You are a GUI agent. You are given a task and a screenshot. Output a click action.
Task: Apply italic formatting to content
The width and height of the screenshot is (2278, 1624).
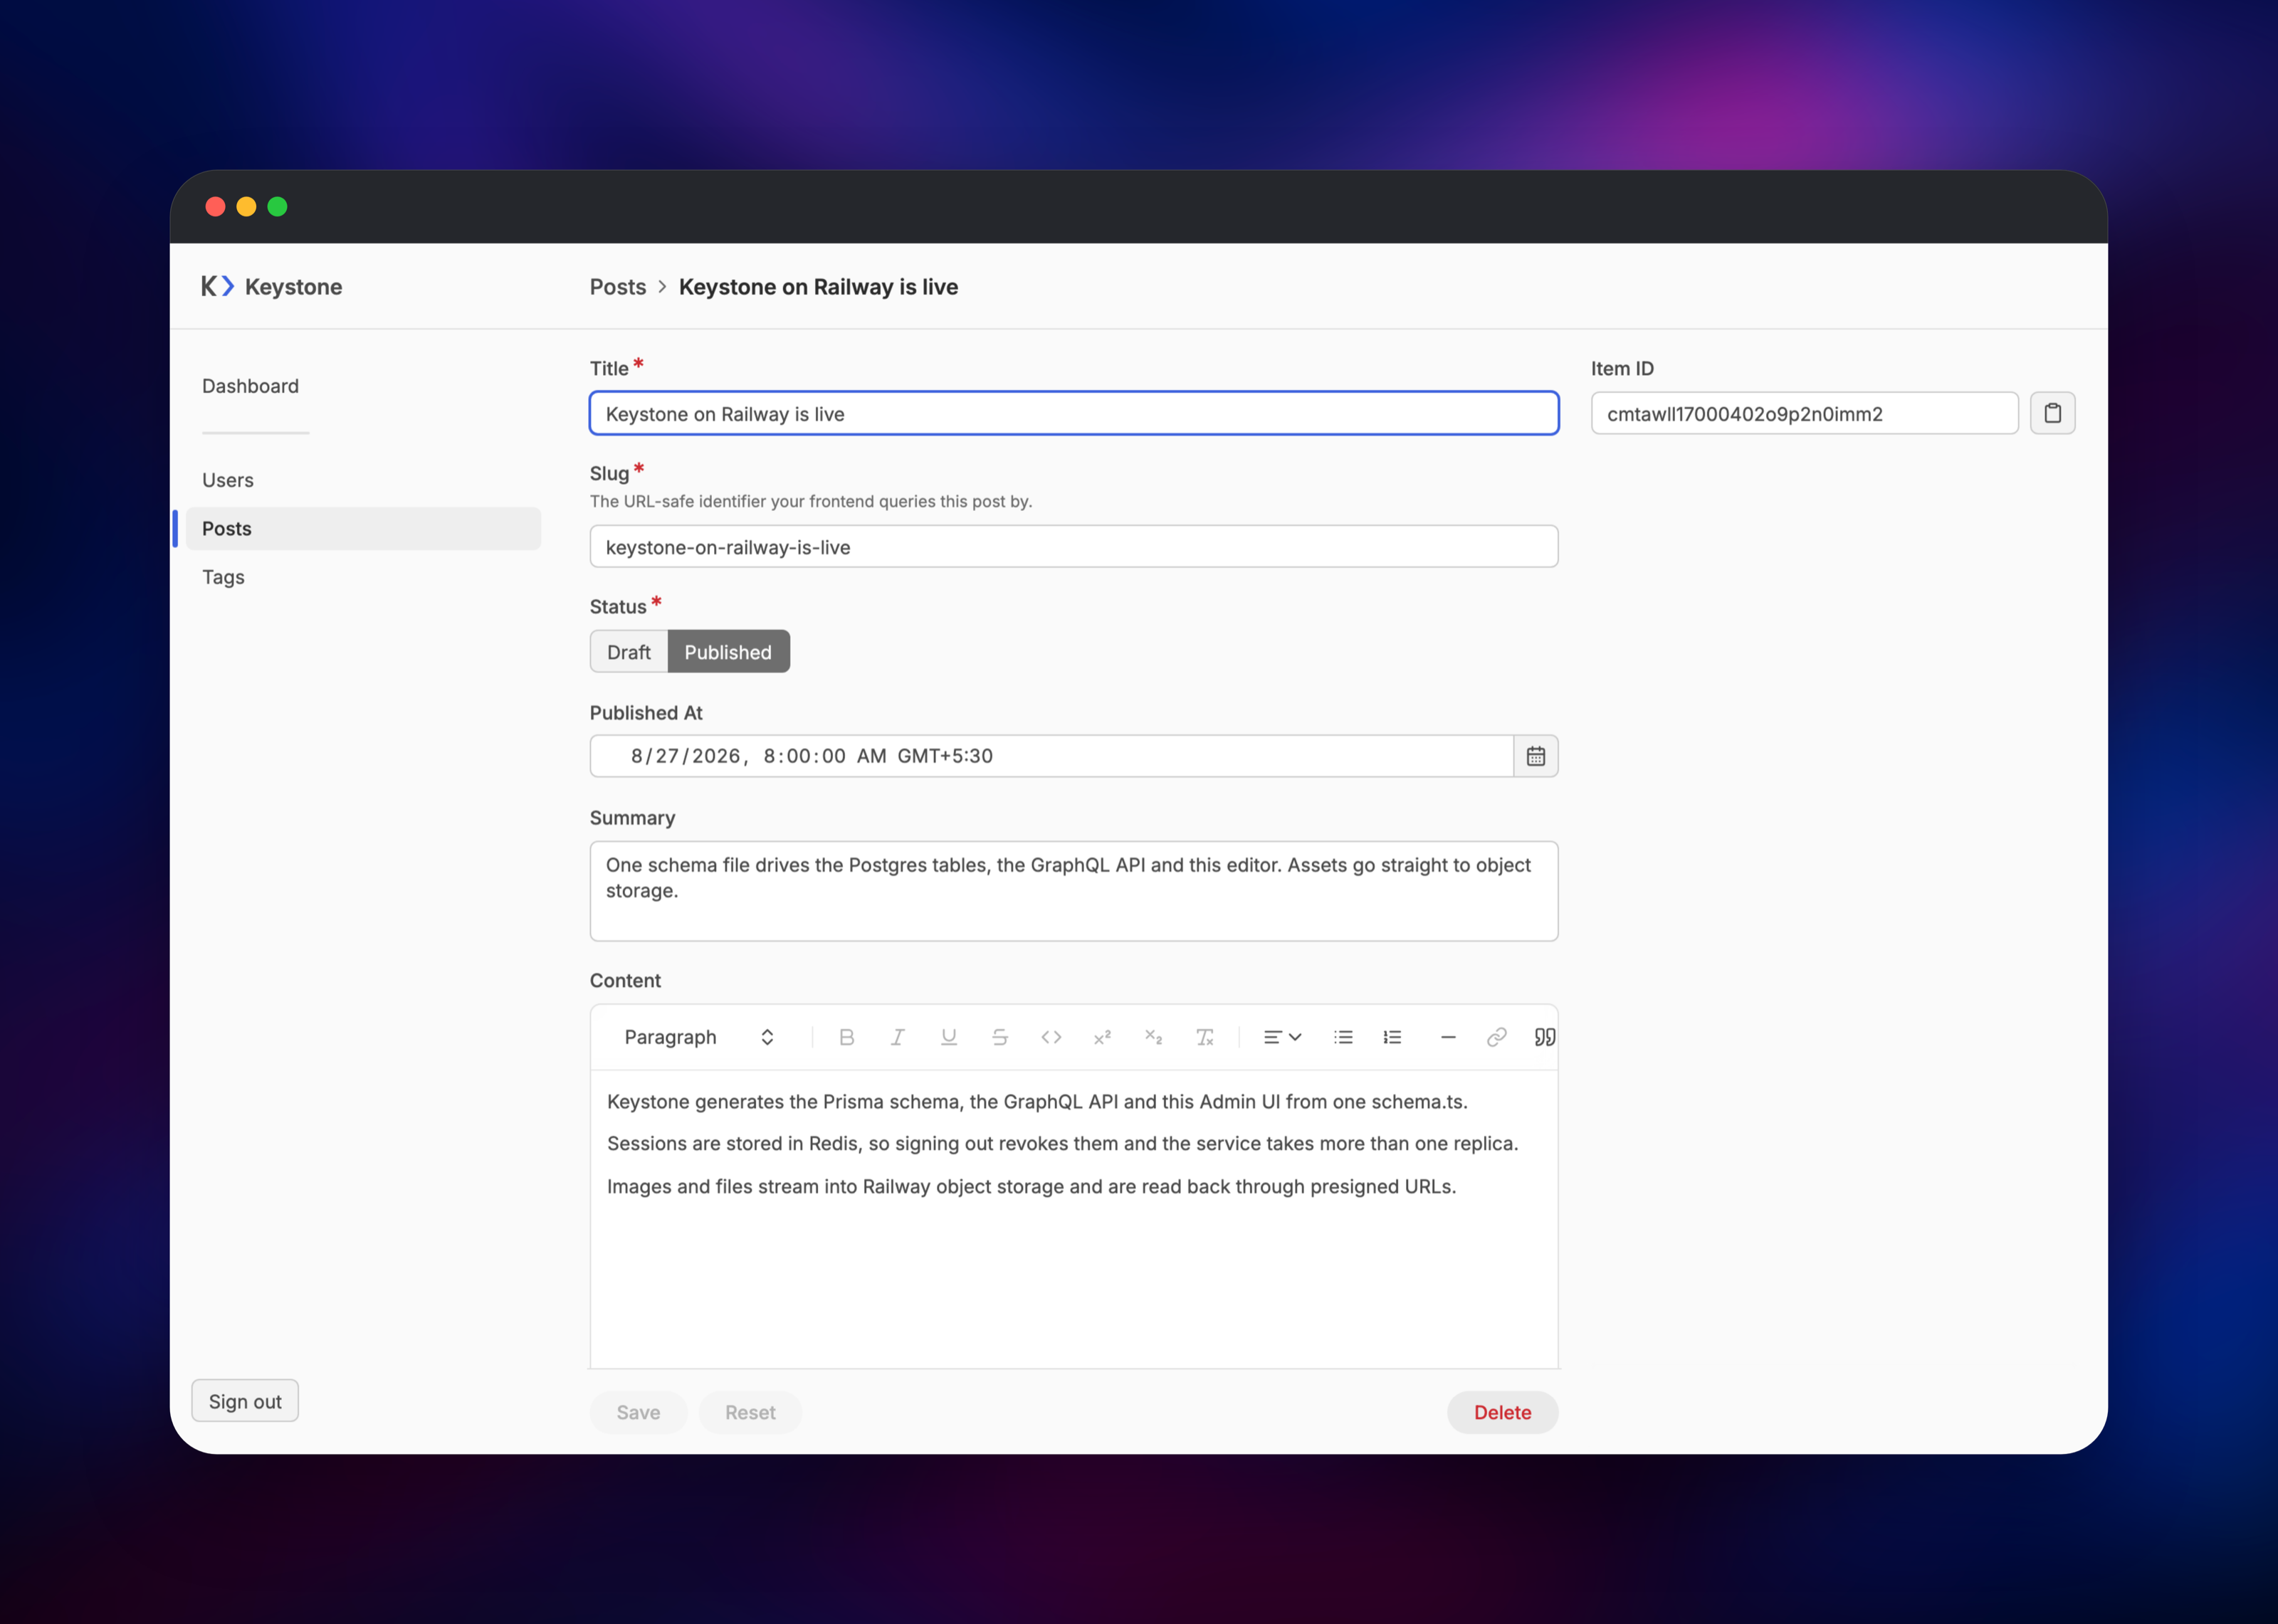pyautogui.click(x=897, y=1037)
